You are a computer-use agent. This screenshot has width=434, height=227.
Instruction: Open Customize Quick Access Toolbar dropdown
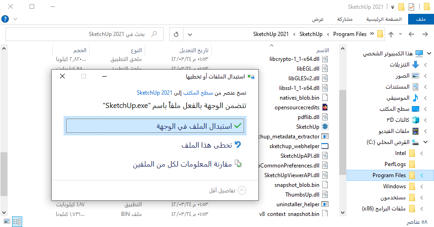(392, 7)
